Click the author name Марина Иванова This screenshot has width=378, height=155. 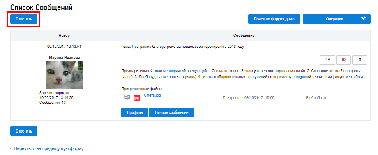[x=65, y=58]
